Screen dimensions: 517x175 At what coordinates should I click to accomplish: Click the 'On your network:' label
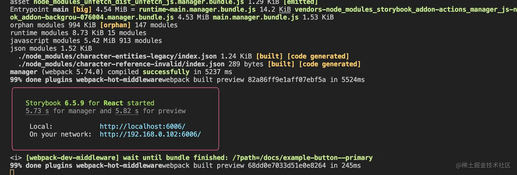[x=61, y=134]
